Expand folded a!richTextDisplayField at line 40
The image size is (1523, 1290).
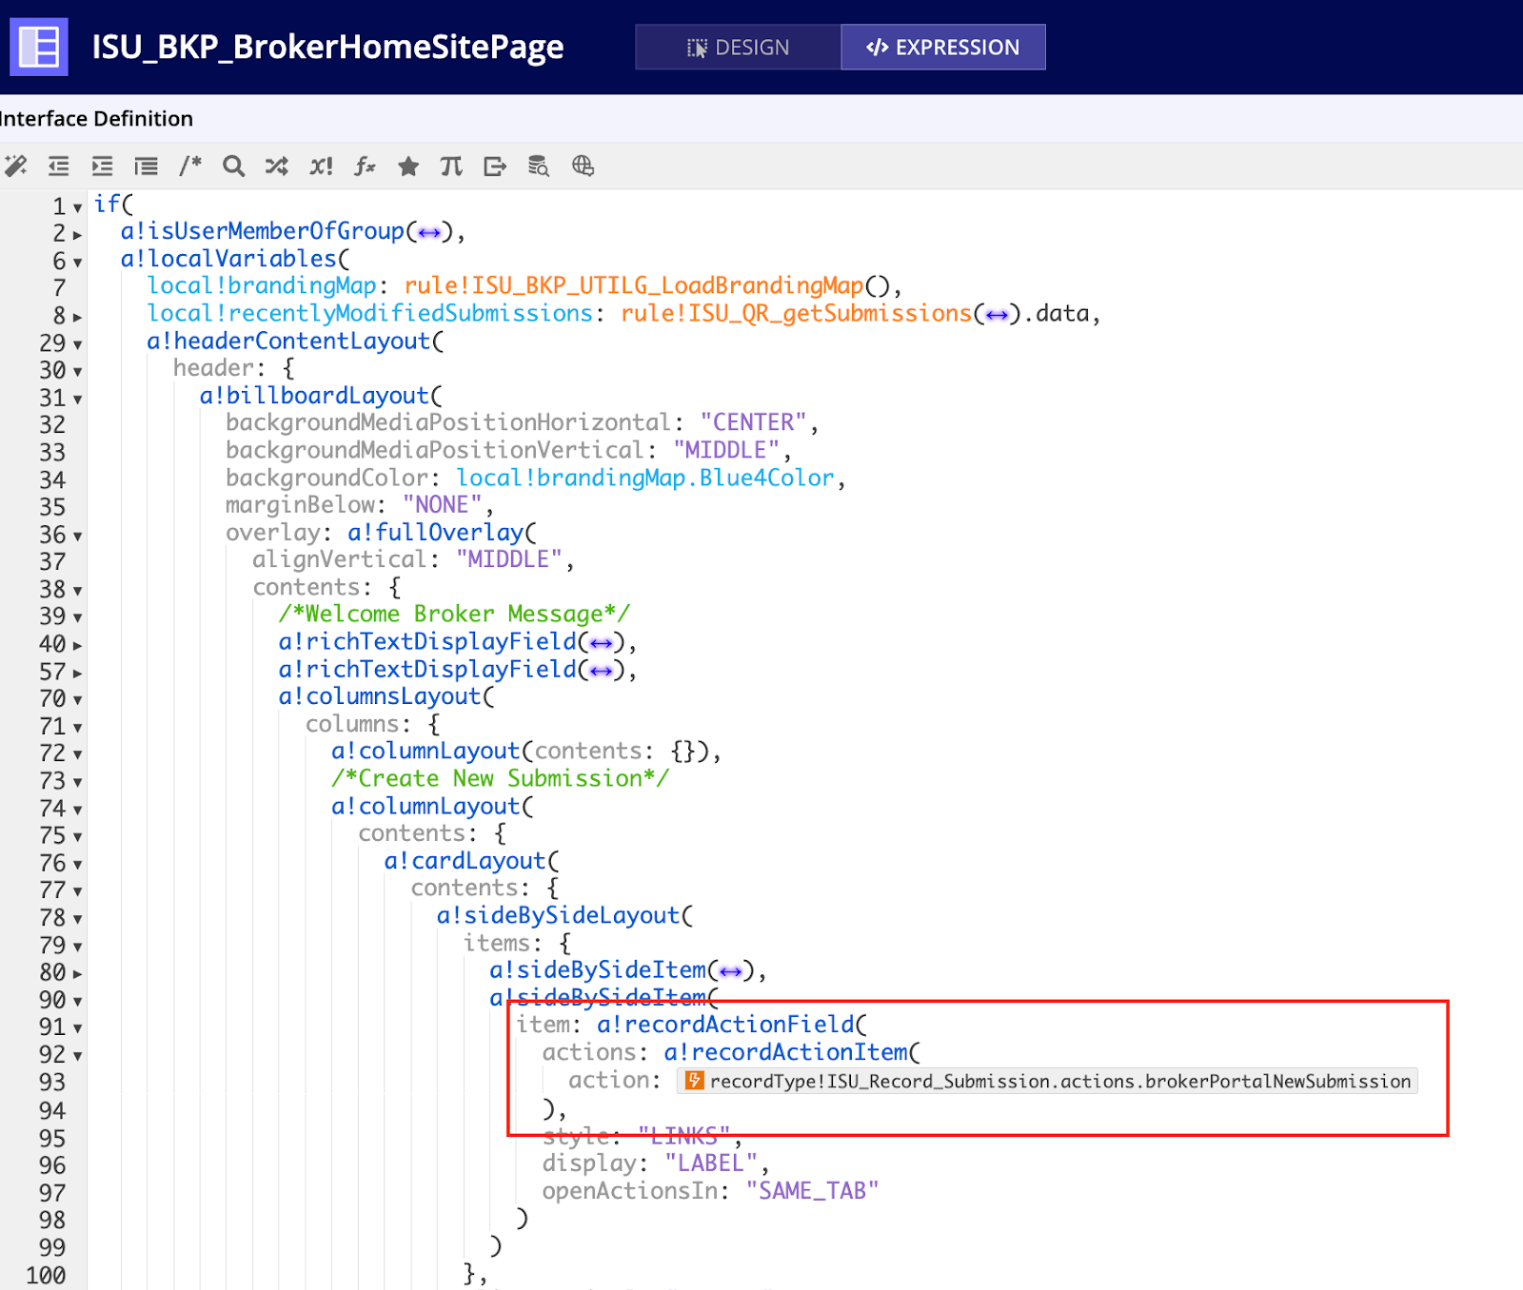click(77, 646)
